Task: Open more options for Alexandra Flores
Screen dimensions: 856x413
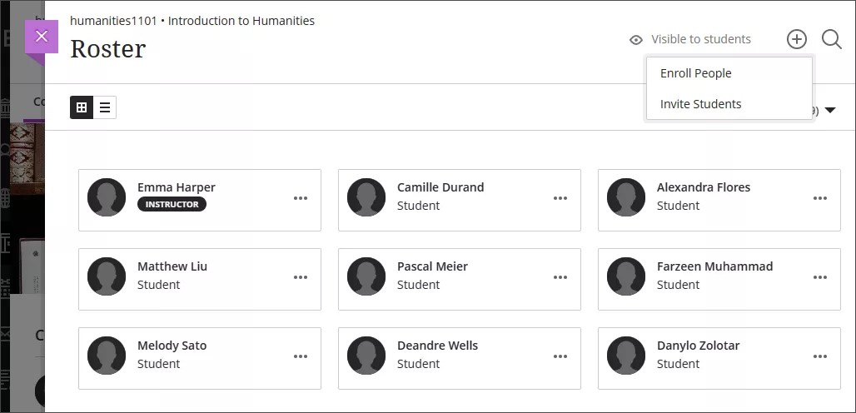Action: pos(820,198)
